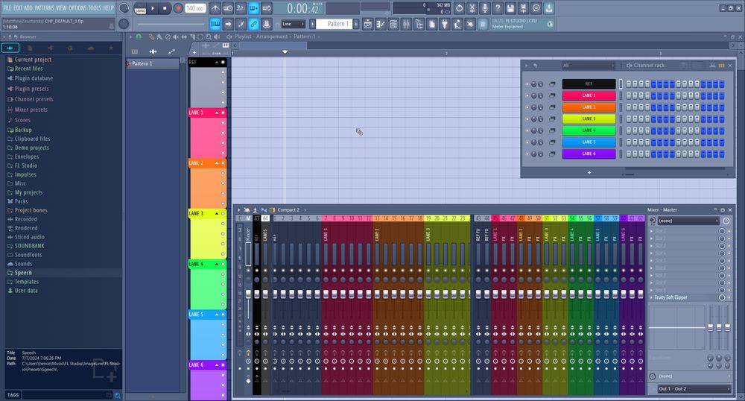Open the Out 1 - Out 2 output dropdown
This screenshot has width=745, height=401.
click(694, 388)
